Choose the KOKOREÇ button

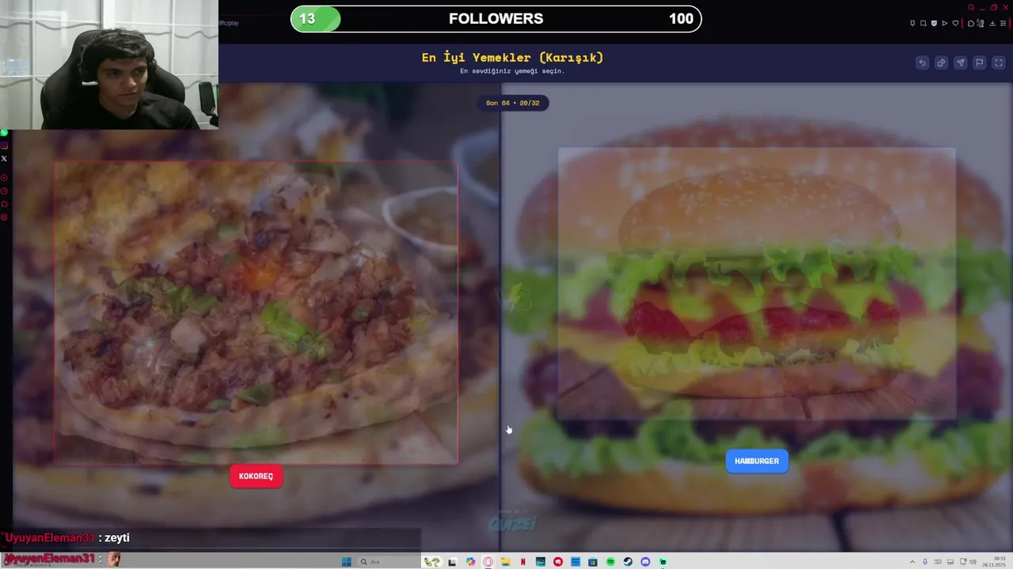[256, 476]
